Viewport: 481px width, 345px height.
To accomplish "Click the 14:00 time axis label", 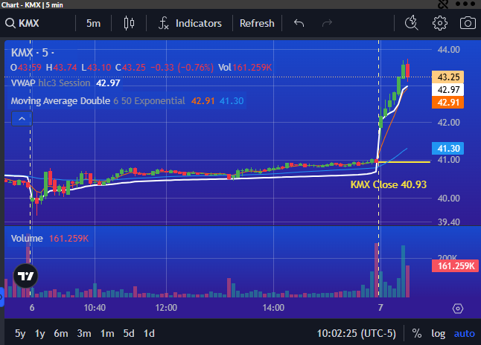I will pos(273,308).
